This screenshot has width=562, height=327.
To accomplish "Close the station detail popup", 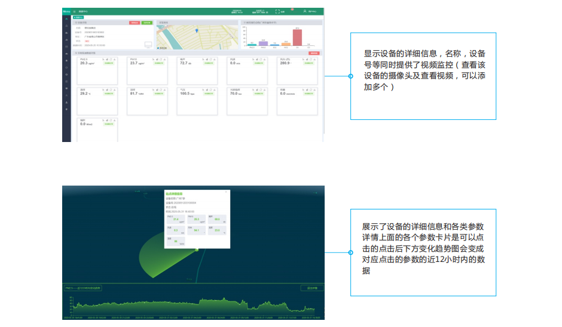I will pyautogui.click(x=226, y=193).
